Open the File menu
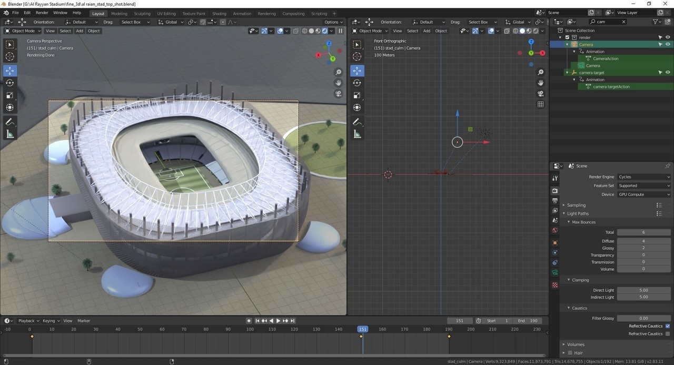This screenshot has height=365, width=674. pos(15,13)
